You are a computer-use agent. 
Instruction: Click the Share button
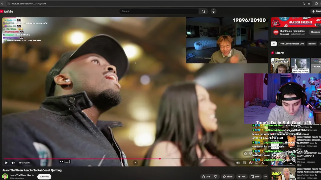pos(227,176)
